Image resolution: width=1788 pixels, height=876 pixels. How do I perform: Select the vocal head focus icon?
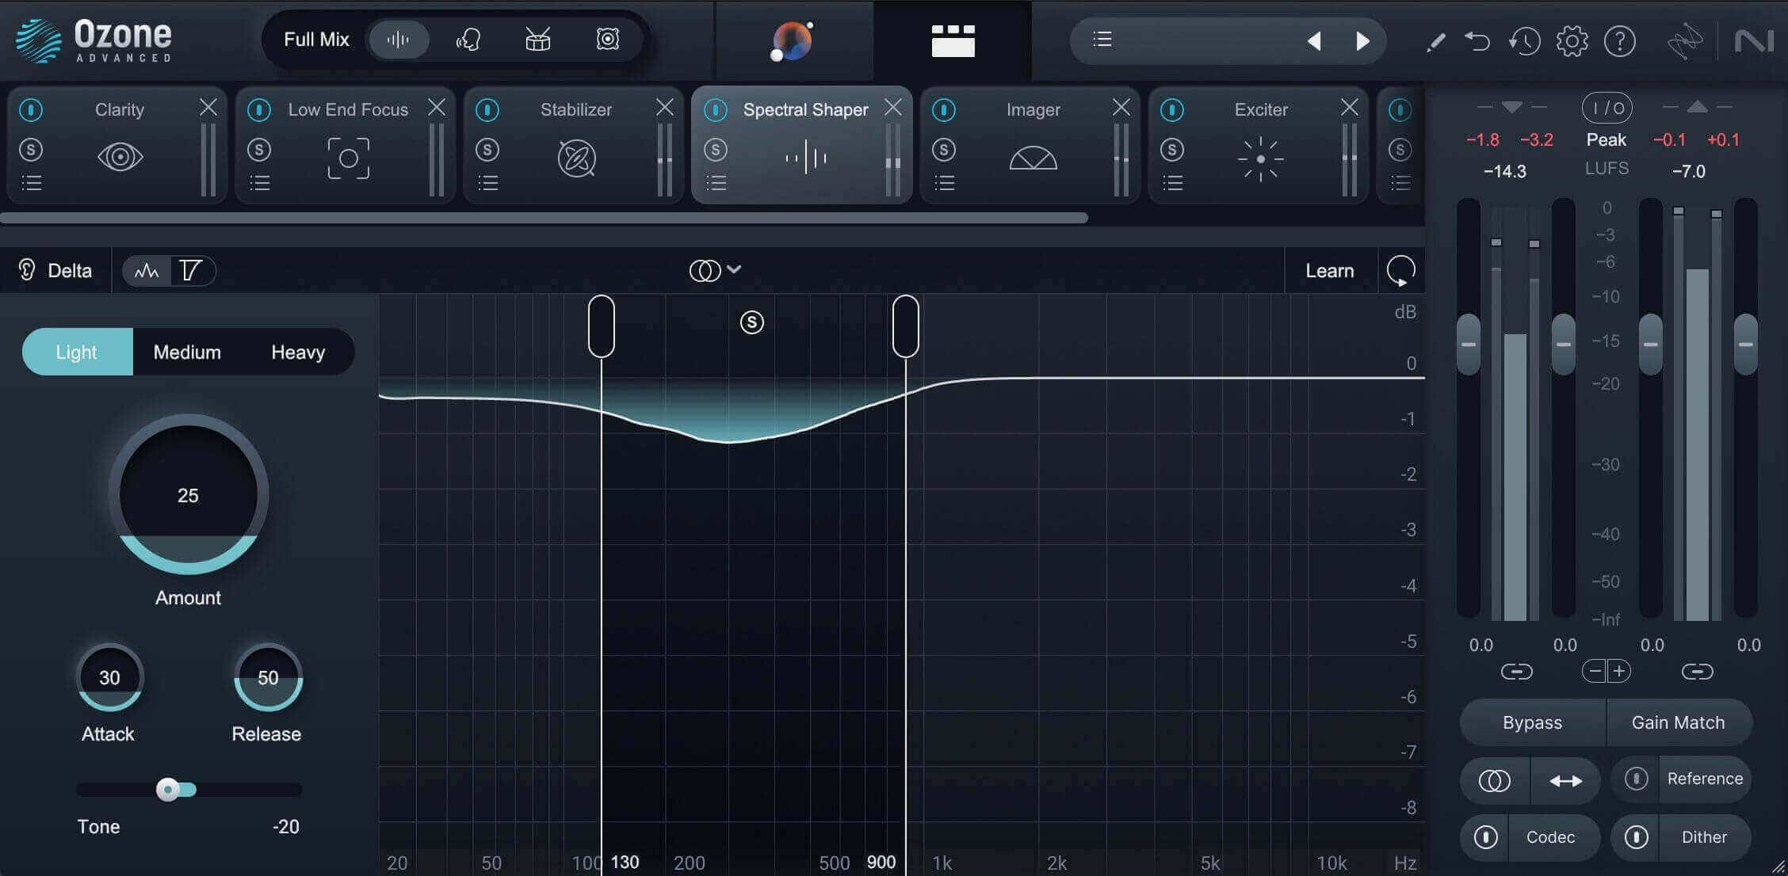click(468, 40)
